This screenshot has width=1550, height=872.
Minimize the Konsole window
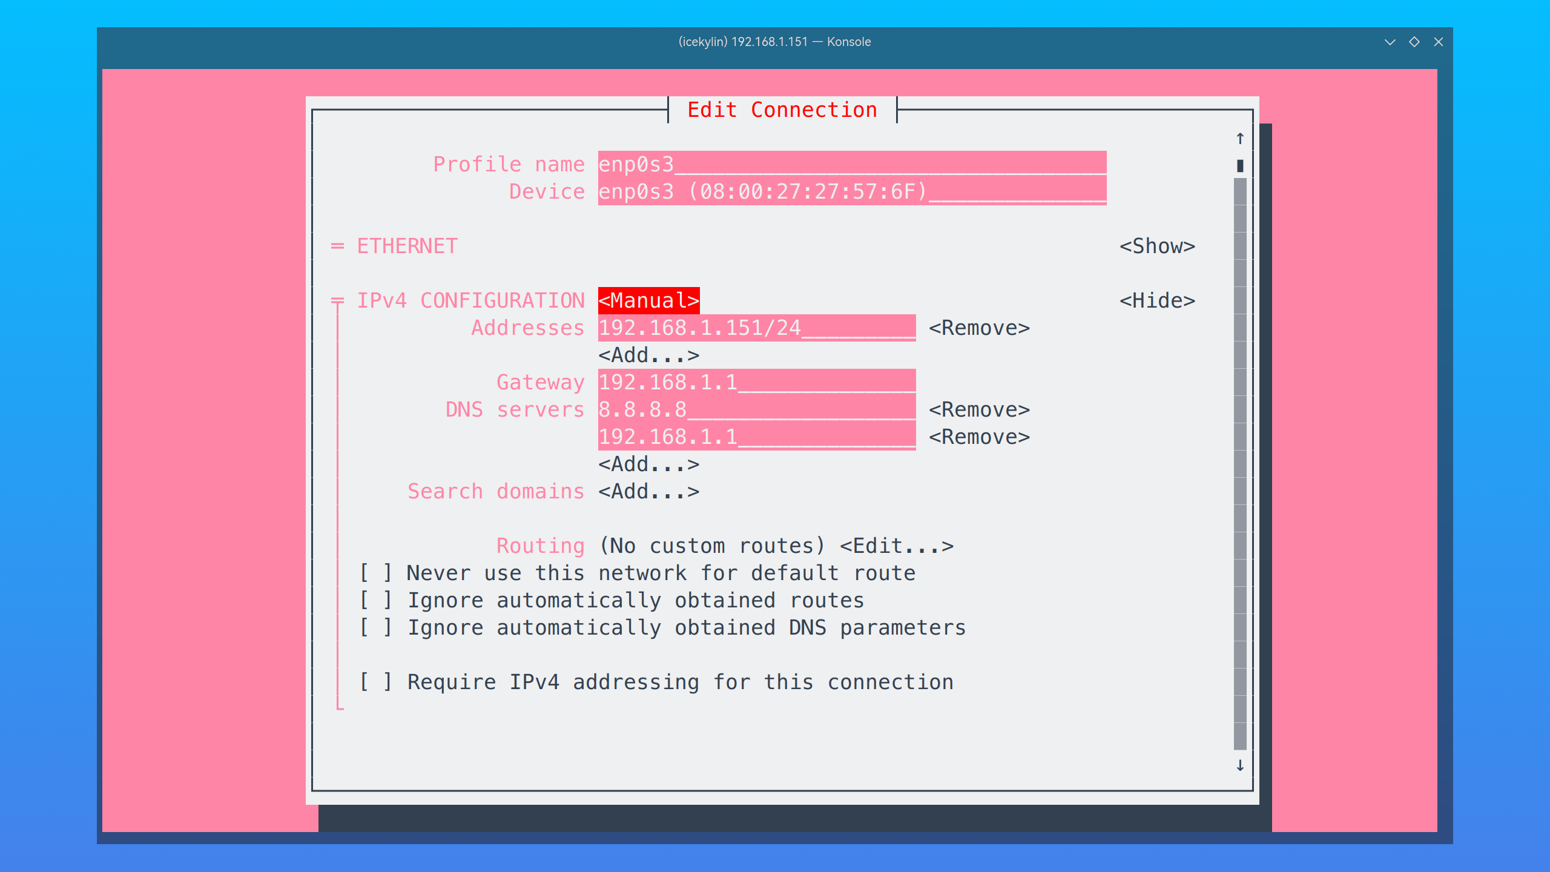[x=1390, y=42]
